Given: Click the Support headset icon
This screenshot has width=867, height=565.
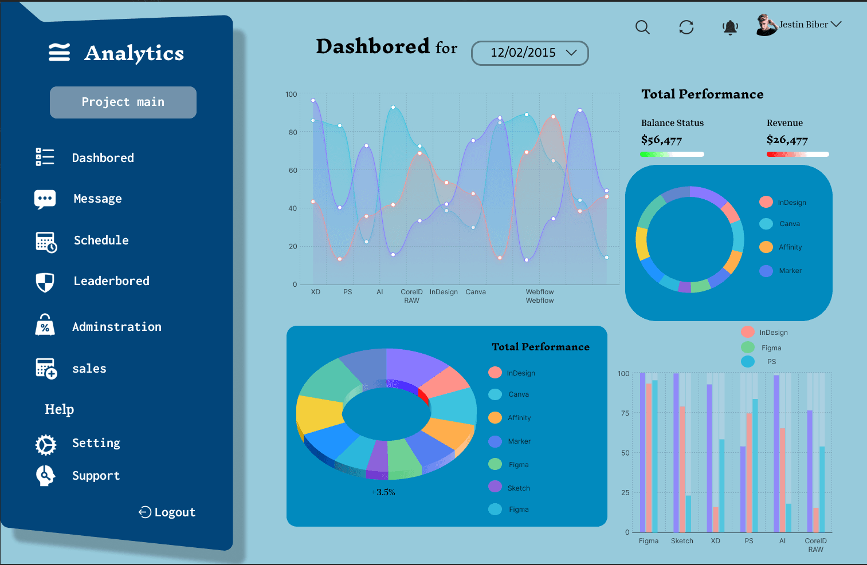Looking at the screenshot, I should 45,475.
